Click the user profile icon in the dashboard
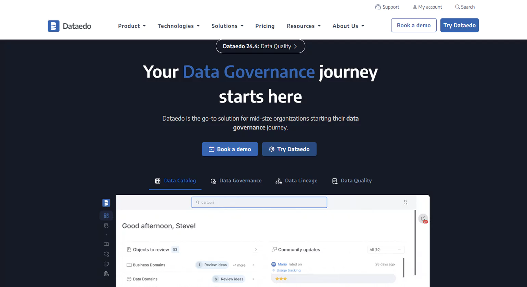Viewport: 527px width, 287px height. click(x=406, y=202)
